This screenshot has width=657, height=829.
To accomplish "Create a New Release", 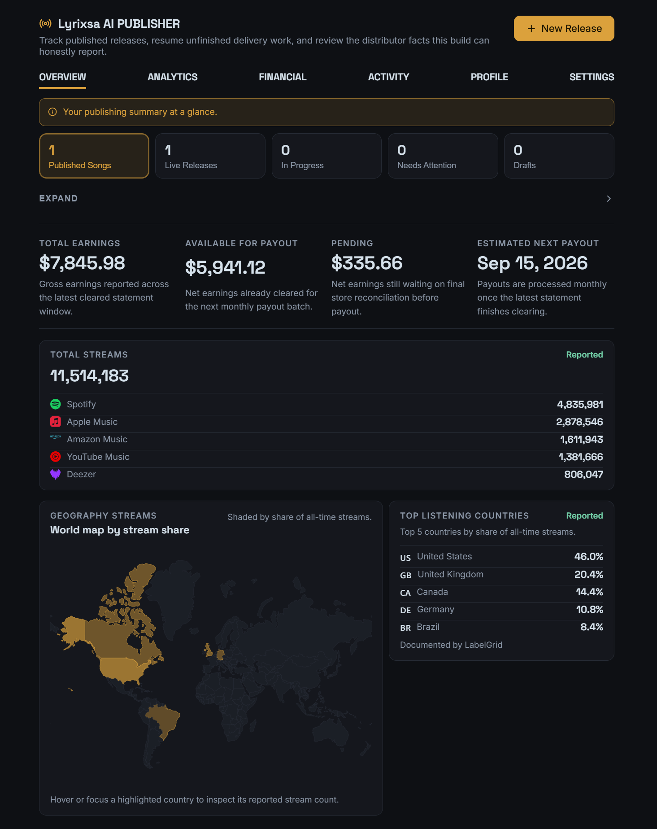I will 564,29.
